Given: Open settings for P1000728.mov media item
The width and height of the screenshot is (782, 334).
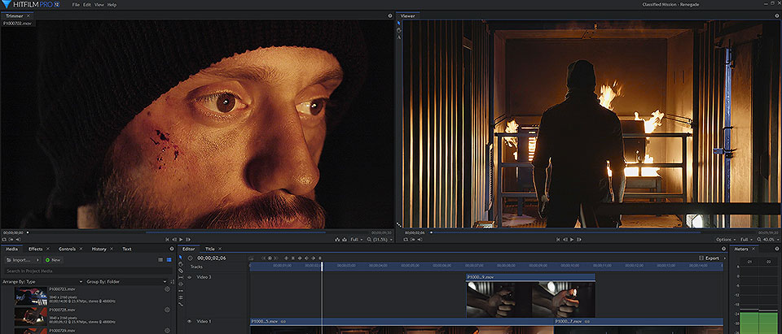Looking at the screenshot, I should point(167,310).
